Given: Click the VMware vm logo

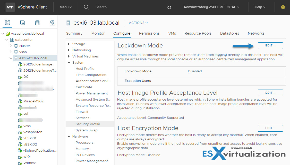Looking at the screenshot, I should pyautogui.click(x=10, y=7).
